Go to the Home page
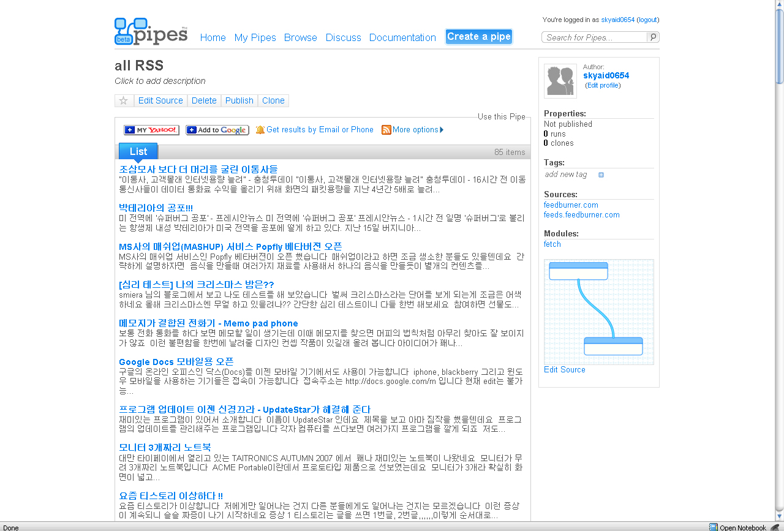The width and height of the screenshot is (784, 531). (x=213, y=37)
